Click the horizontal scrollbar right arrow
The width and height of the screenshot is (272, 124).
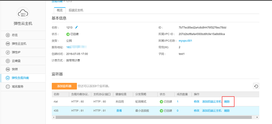click(x=257, y=117)
